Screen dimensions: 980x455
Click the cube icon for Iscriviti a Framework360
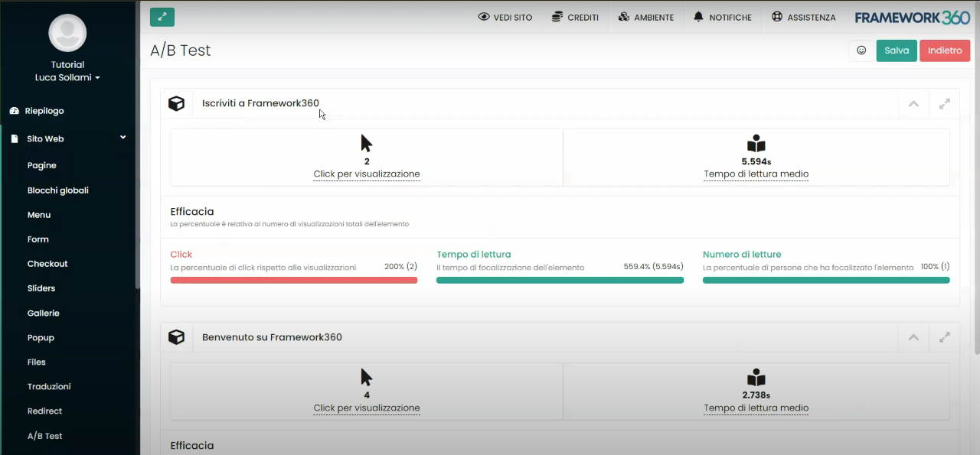pyautogui.click(x=177, y=103)
